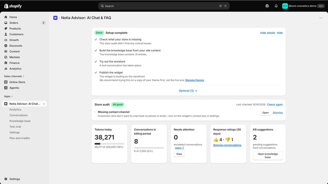Select the Online Store channel icon

[6, 82]
